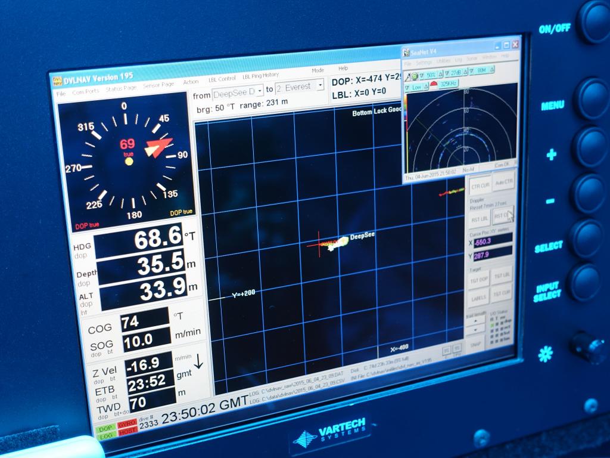
Task: Close the SeaNet V4 window
Action: pyautogui.click(x=515, y=44)
